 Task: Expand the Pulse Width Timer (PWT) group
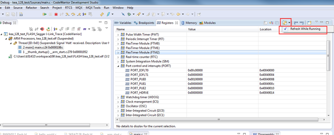click(x=118, y=34)
